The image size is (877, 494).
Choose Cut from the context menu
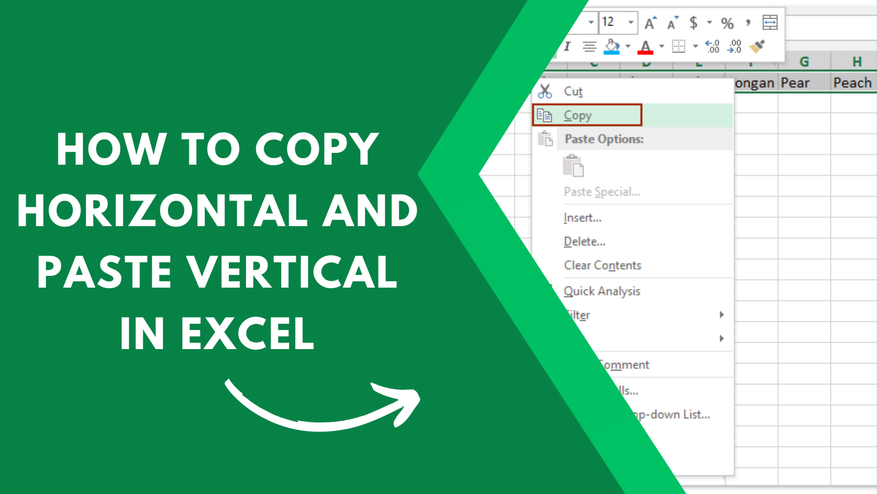(633, 91)
